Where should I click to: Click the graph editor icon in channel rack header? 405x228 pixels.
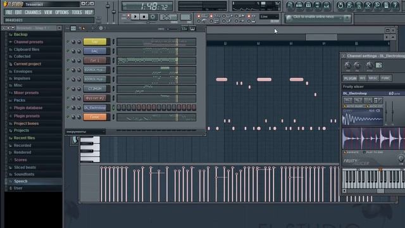(x=184, y=28)
